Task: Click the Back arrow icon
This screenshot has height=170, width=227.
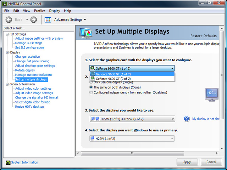Action: tap(9, 19)
